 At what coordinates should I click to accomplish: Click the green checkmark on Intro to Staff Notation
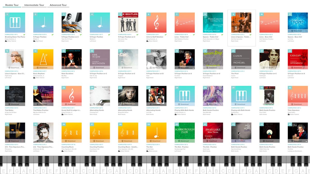[165, 34]
